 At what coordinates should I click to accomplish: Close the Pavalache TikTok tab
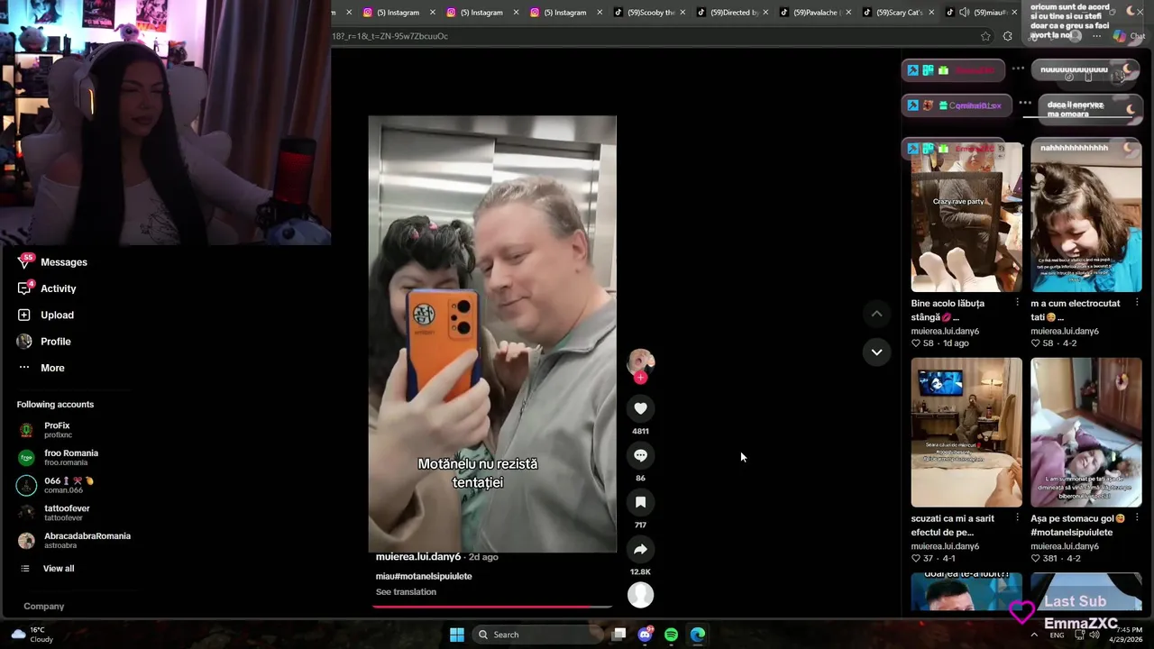[848, 13]
